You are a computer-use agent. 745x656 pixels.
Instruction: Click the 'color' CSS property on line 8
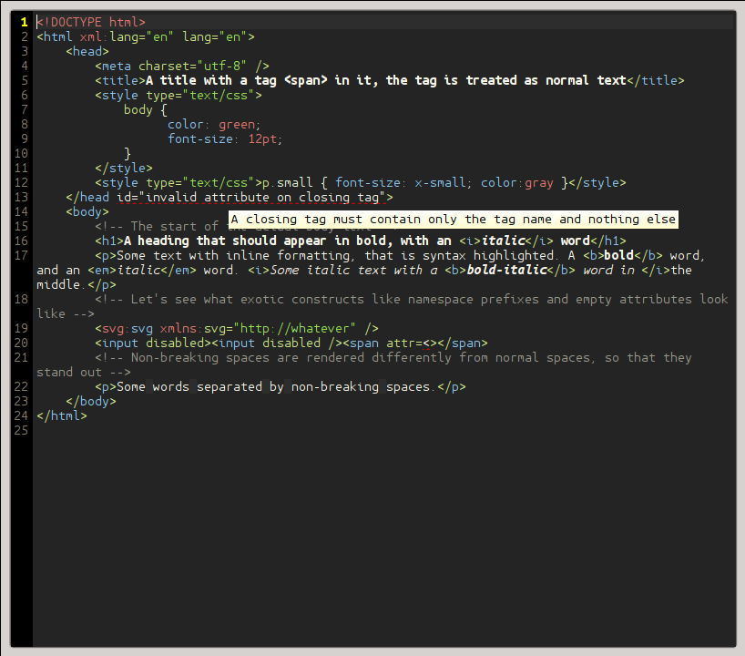point(185,125)
